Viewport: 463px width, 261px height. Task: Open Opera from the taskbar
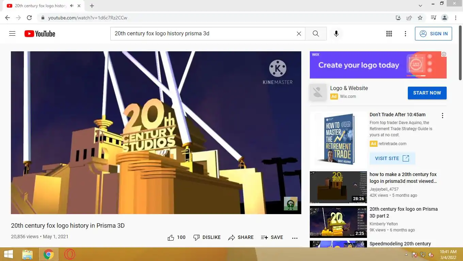pyautogui.click(x=70, y=254)
